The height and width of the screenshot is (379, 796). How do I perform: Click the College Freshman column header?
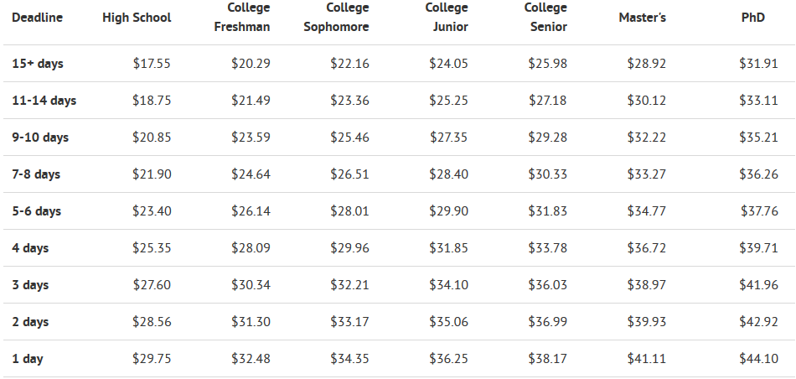click(242, 18)
